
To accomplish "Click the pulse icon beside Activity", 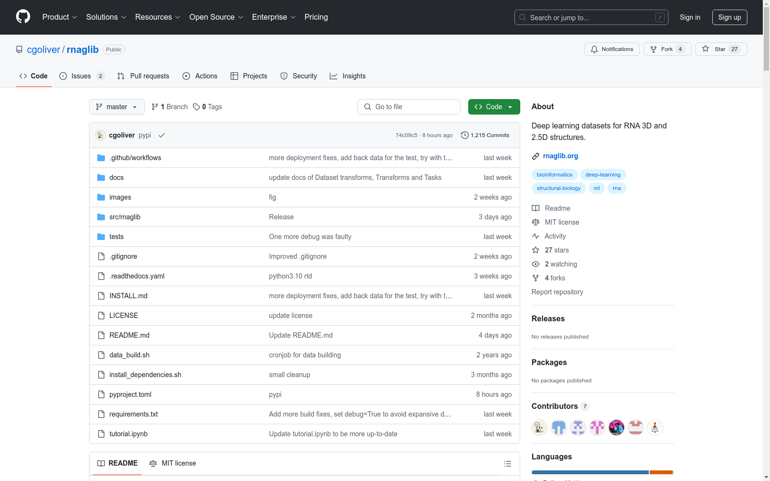I will click(x=536, y=236).
